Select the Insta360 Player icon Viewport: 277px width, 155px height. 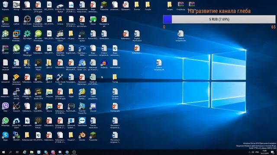[x=38, y=65]
